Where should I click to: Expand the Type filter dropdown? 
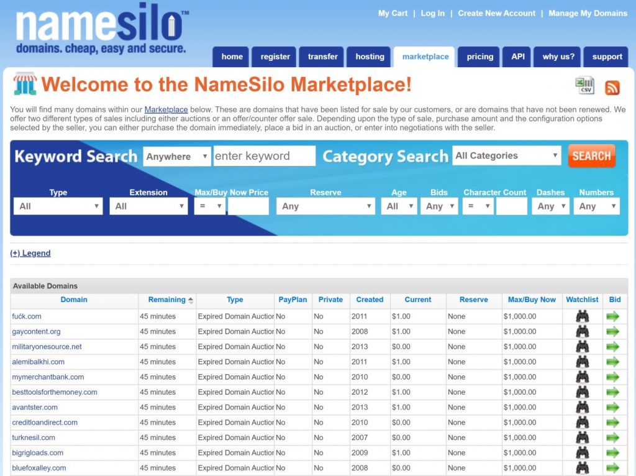pyautogui.click(x=58, y=206)
